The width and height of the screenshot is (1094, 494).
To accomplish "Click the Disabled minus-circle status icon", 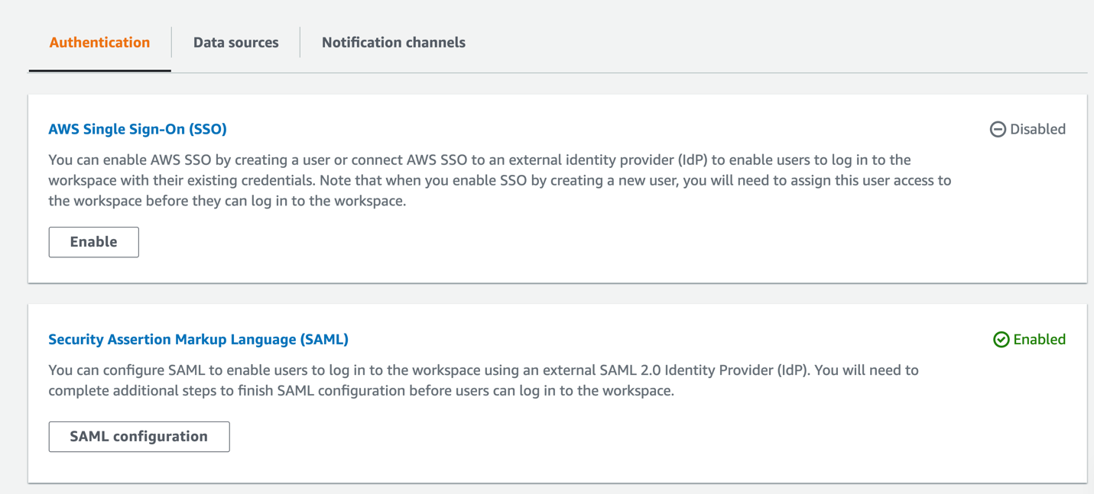I will click(x=998, y=130).
